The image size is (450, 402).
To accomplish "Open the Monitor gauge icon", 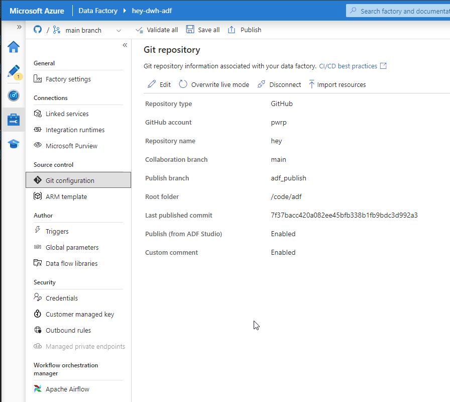I will (x=14, y=95).
